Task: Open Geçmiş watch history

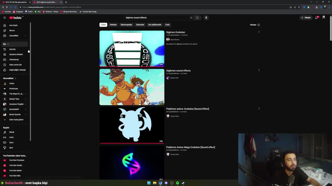Action: [15, 49]
